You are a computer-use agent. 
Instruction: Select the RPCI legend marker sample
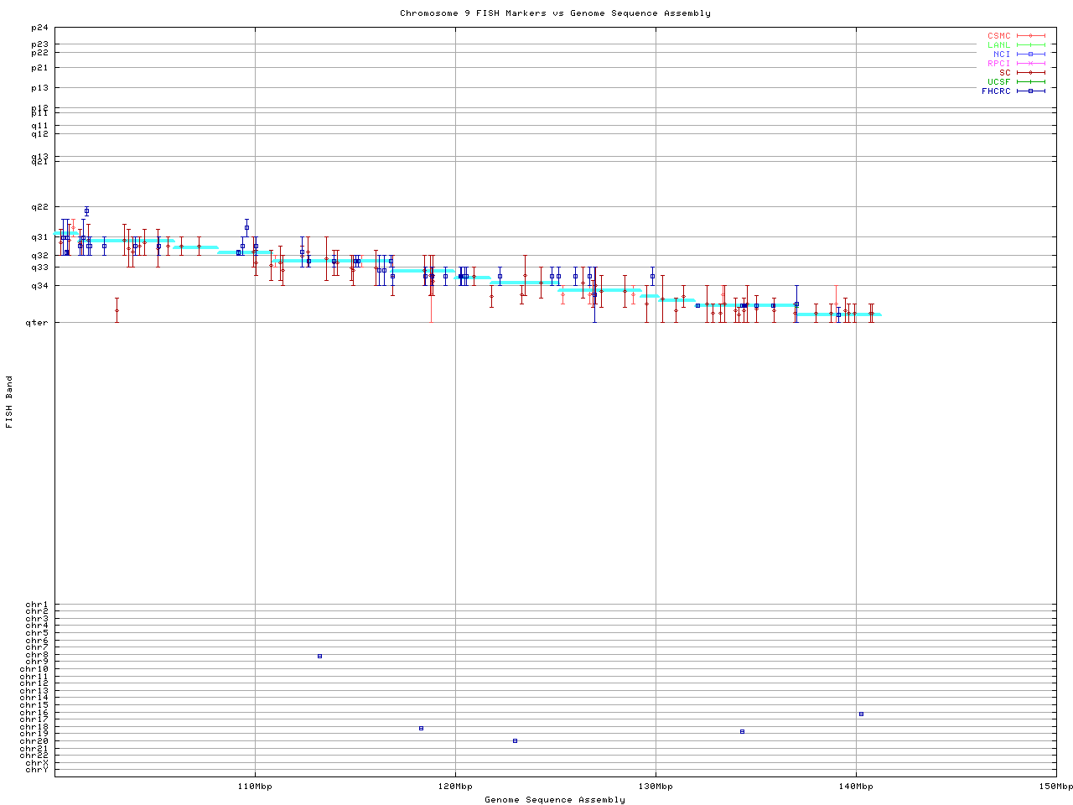pyautogui.click(x=1030, y=64)
